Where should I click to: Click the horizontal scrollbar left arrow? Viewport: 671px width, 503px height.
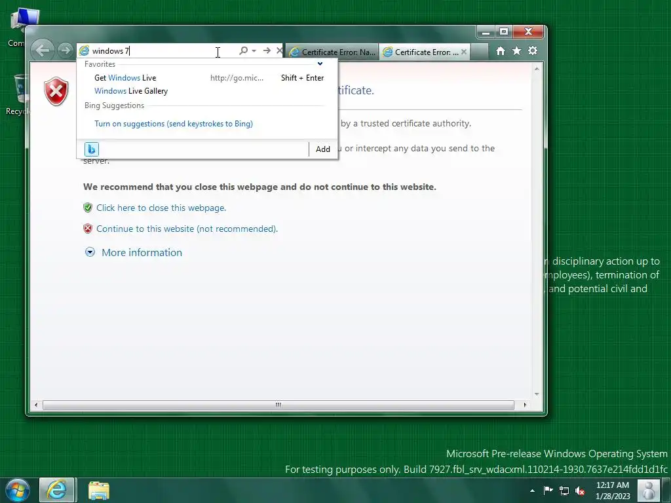coord(36,405)
